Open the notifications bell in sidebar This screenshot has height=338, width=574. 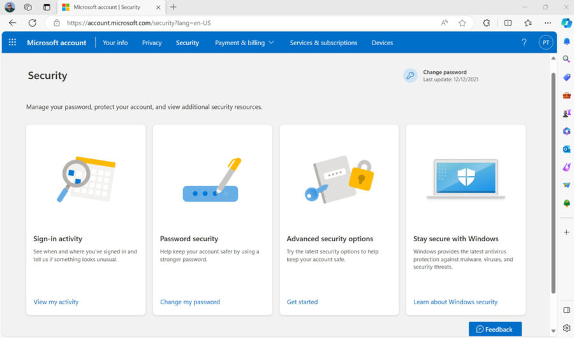point(566,41)
